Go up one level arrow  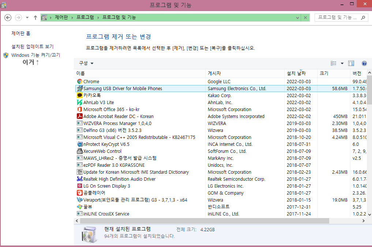tap(35, 18)
